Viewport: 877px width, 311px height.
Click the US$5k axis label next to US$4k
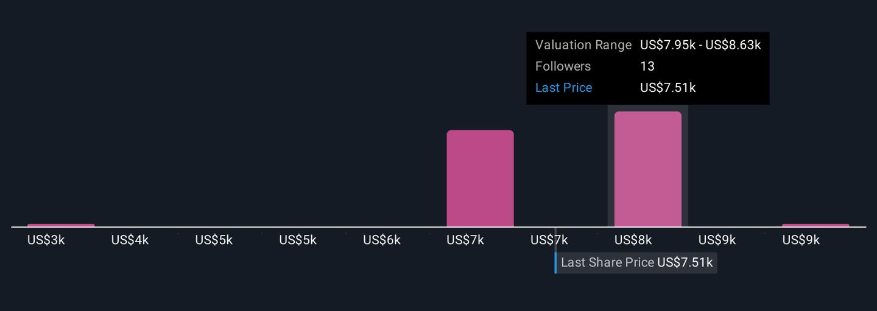(214, 240)
